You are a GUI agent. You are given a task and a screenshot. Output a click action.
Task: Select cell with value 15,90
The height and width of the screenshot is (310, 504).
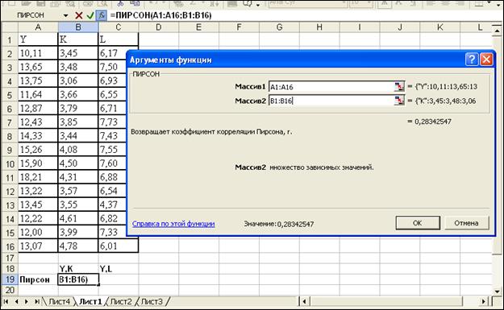pyautogui.click(x=38, y=163)
